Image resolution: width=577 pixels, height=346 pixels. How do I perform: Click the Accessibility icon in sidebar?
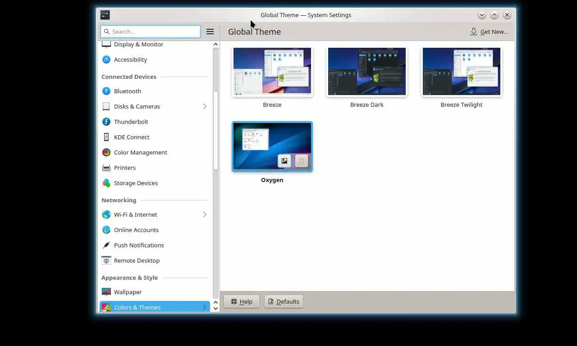point(106,59)
